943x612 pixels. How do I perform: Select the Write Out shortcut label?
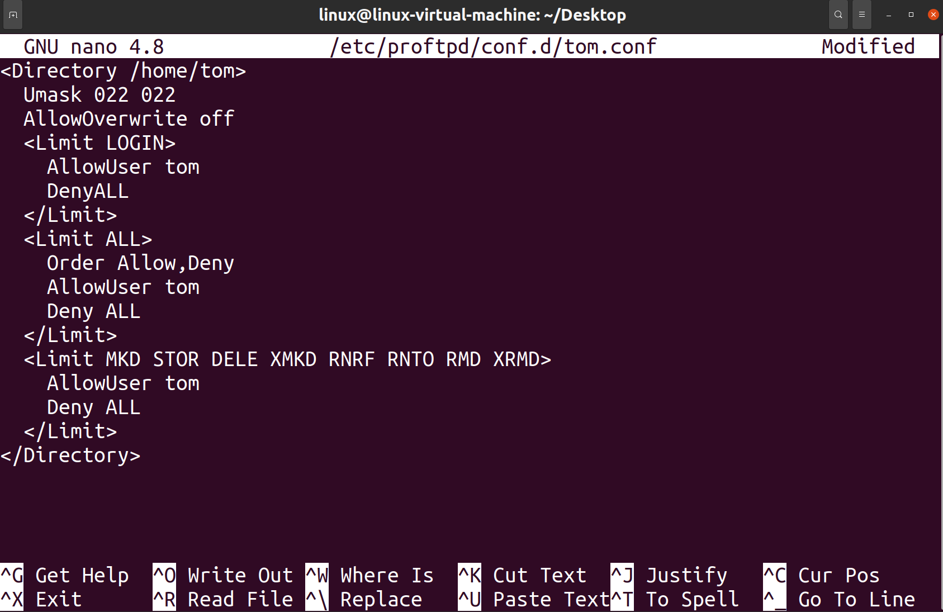pos(240,575)
